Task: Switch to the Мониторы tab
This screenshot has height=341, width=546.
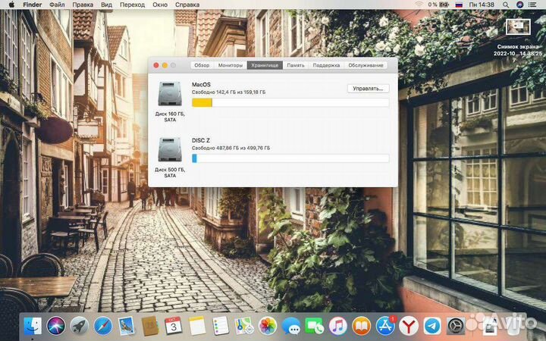Action: (231, 65)
